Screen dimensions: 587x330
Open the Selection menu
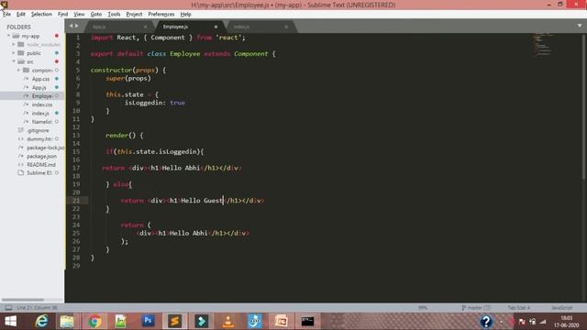(x=41, y=15)
